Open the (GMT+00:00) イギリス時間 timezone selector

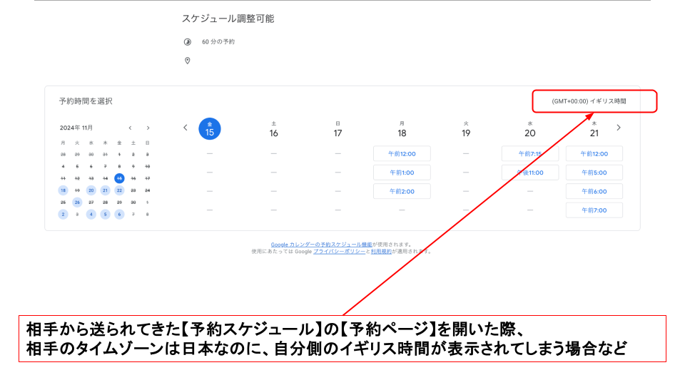(x=589, y=101)
